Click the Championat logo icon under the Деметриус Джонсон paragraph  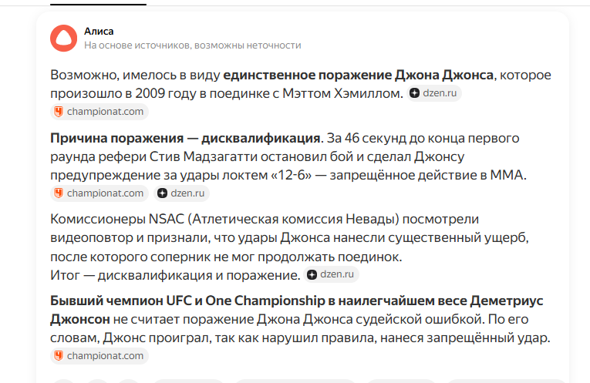click(58, 356)
